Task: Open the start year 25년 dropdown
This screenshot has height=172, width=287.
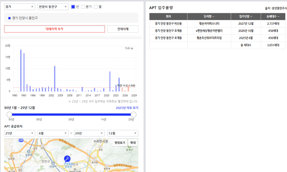Action: pyautogui.click(x=20, y=133)
